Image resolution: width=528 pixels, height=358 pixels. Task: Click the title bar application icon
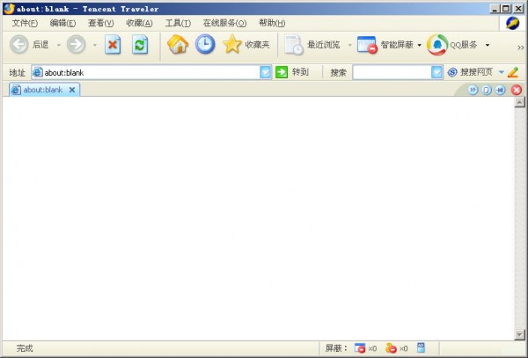[x=10, y=9]
